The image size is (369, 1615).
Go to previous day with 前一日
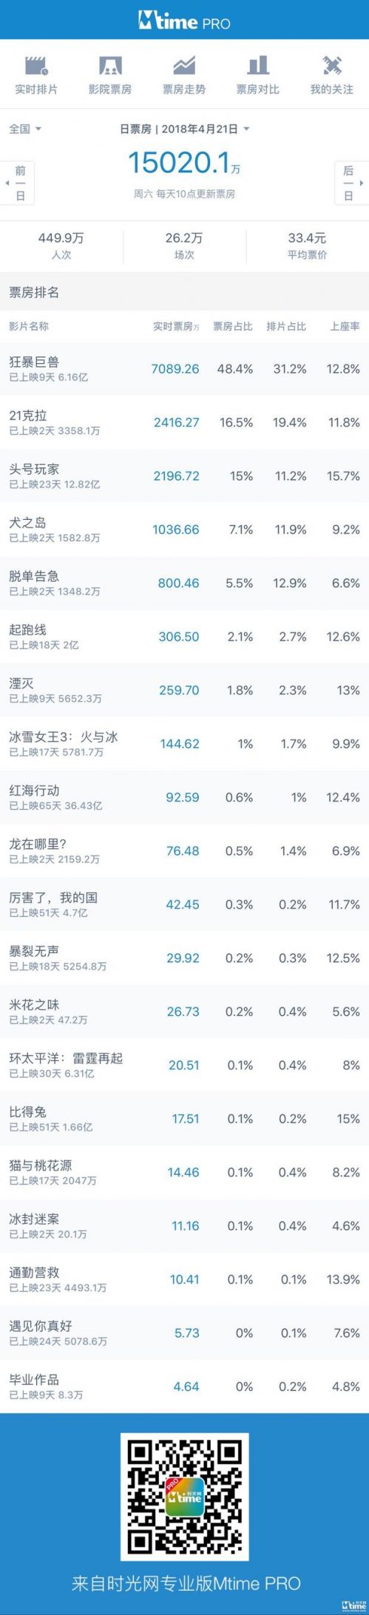point(18,183)
